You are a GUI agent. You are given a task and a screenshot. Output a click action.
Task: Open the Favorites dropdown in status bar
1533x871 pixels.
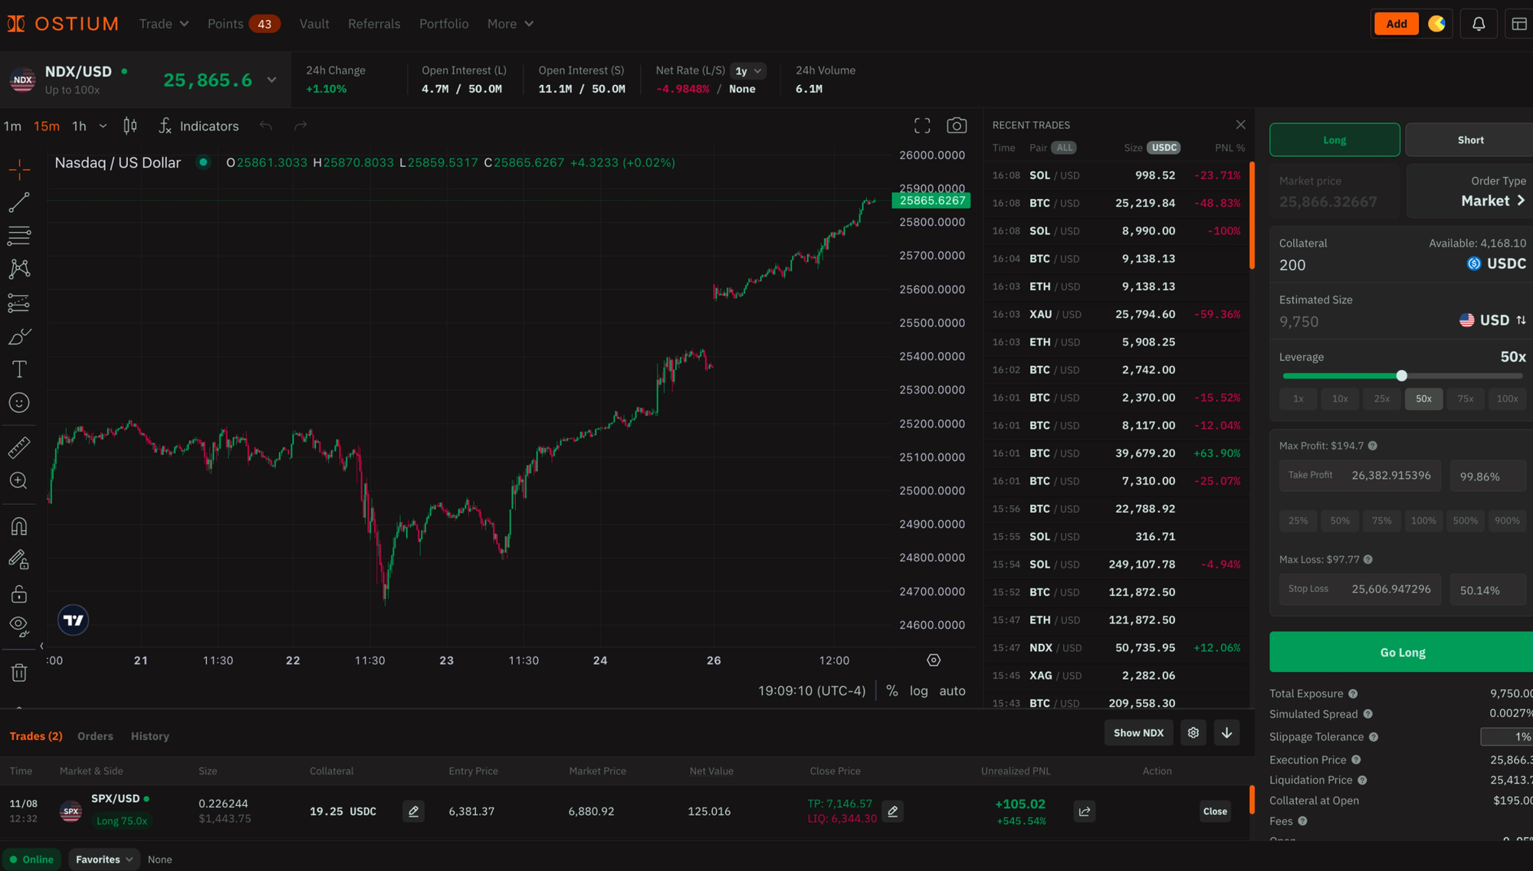point(104,860)
